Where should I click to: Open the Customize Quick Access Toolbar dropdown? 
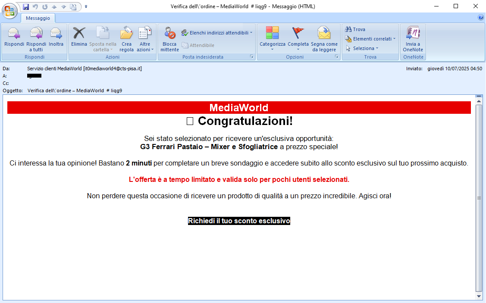[86, 6]
